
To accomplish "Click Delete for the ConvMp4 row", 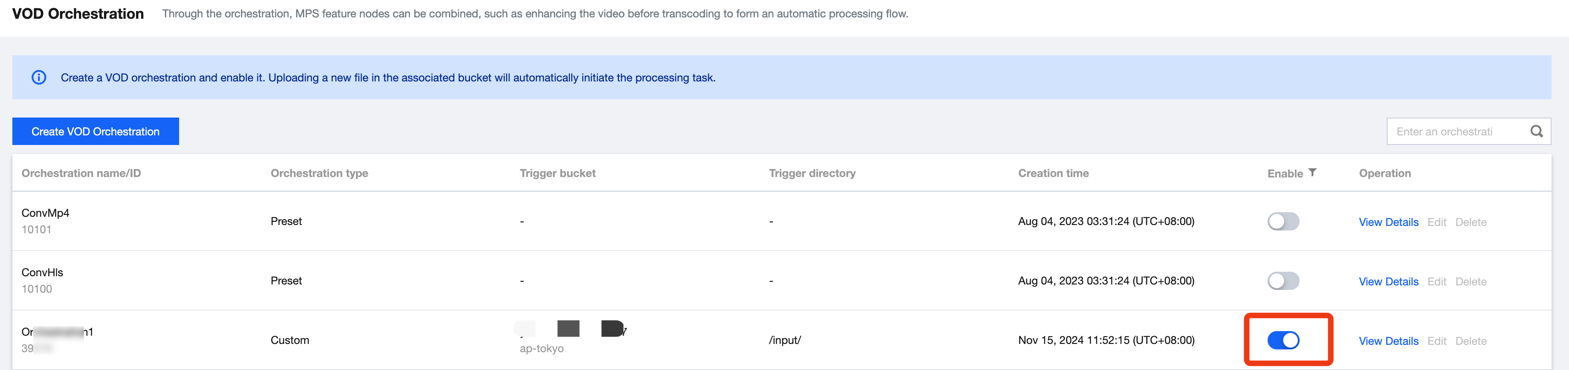I will [x=1471, y=222].
